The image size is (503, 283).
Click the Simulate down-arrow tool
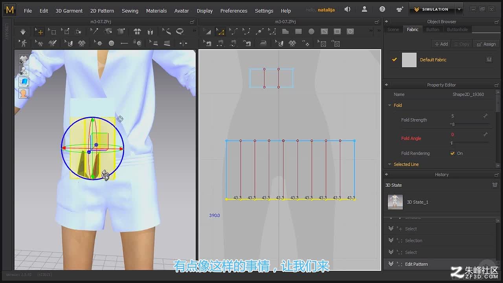(23, 31)
